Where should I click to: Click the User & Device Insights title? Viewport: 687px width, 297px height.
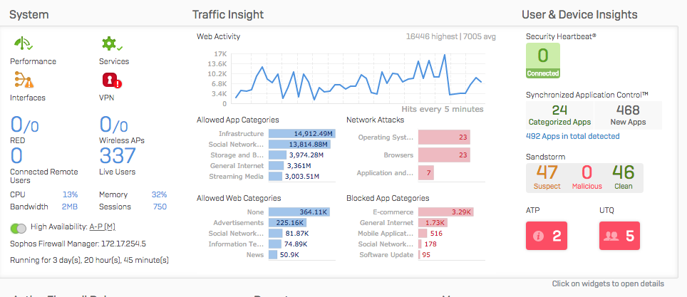point(579,15)
